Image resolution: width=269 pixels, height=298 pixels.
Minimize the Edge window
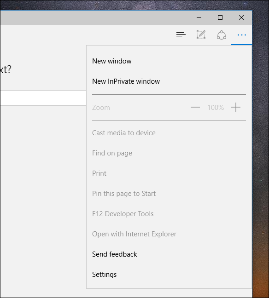(199, 17)
